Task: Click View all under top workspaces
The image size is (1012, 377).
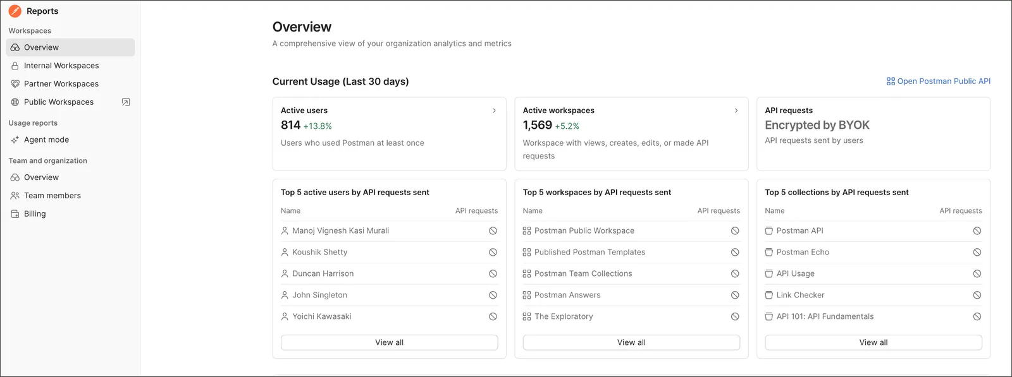Action: [631, 342]
